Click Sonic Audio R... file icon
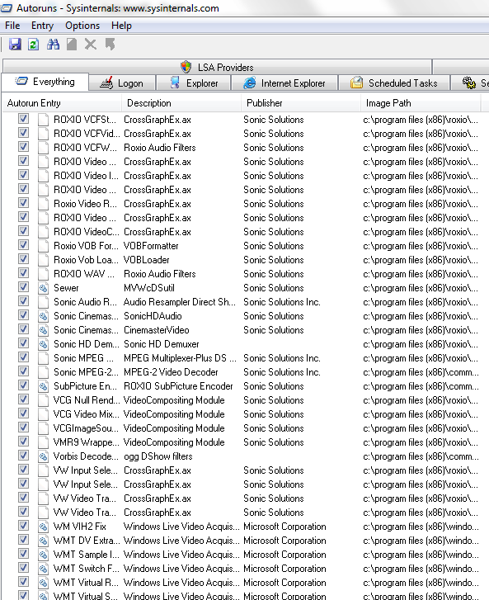489x600 pixels. [x=43, y=302]
